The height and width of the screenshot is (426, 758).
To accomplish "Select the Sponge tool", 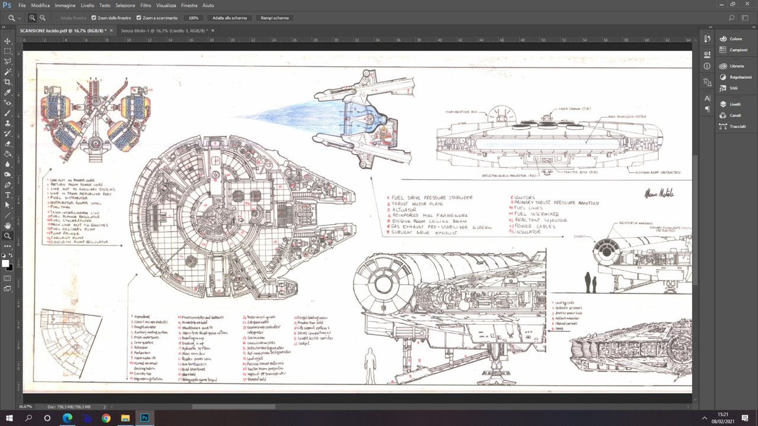I will (8, 175).
